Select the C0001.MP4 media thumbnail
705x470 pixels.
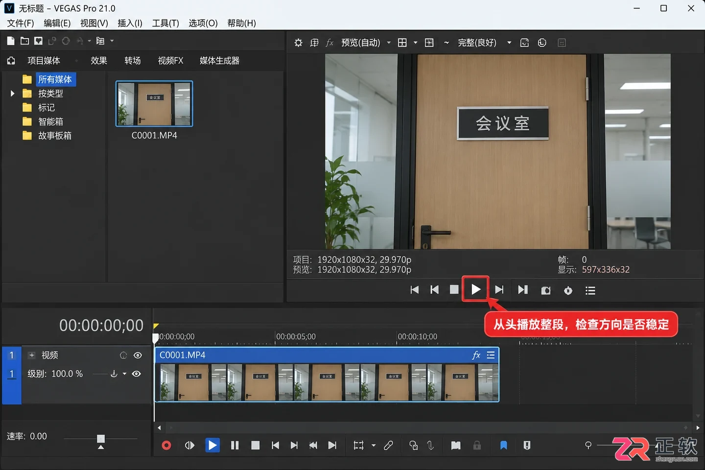pyautogui.click(x=154, y=104)
